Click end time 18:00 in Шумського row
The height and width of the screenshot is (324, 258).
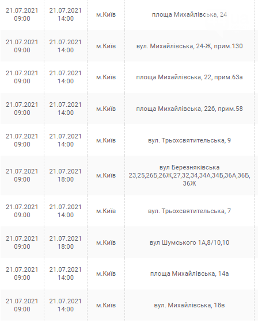[66, 246]
